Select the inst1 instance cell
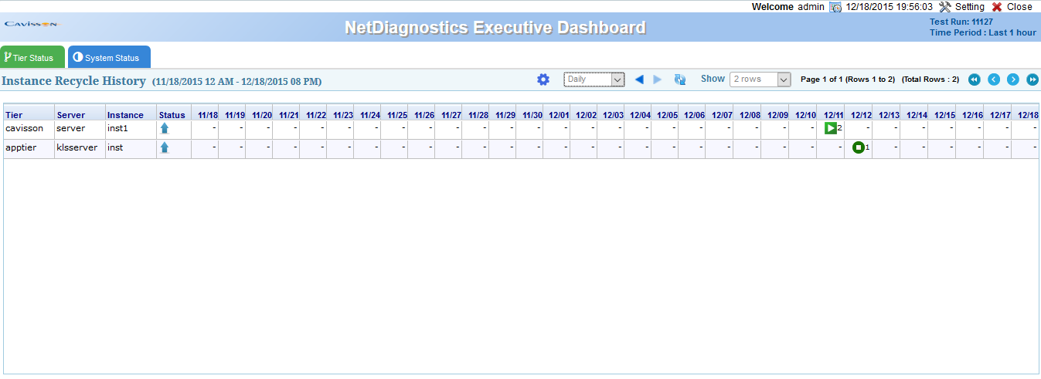Viewport: 1041px width, 379px height. tap(131, 128)
